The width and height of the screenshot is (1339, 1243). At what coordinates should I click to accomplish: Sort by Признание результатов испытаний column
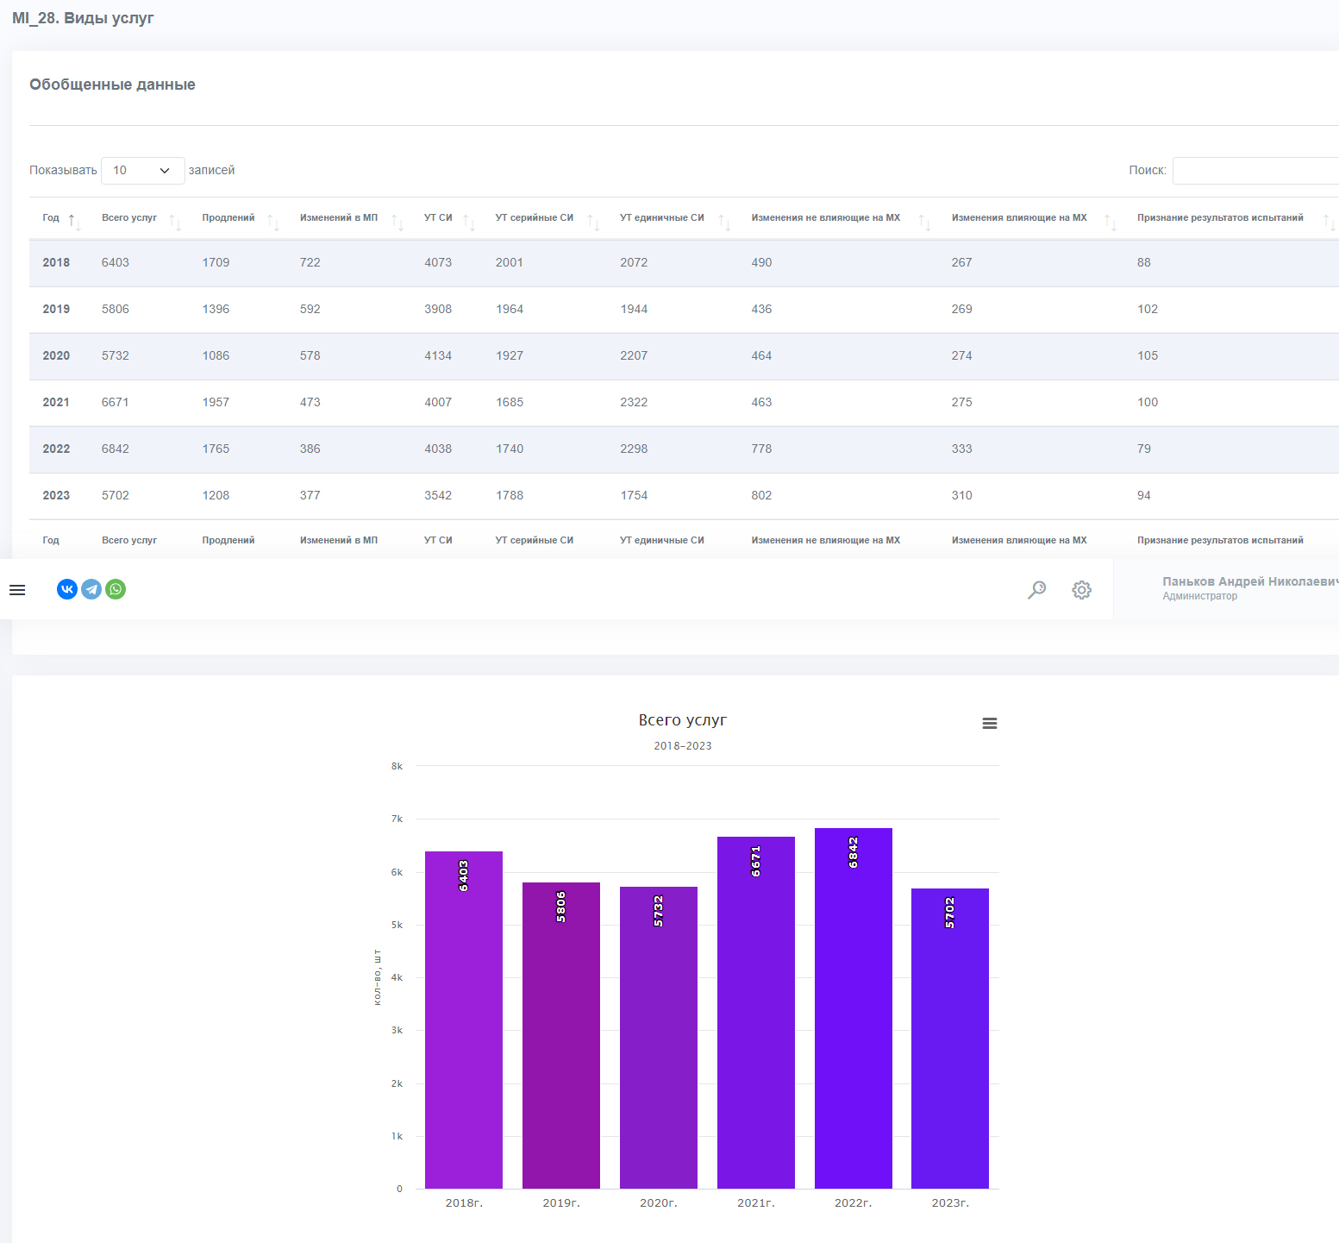pyautogui.click(x=1220, y=218)
